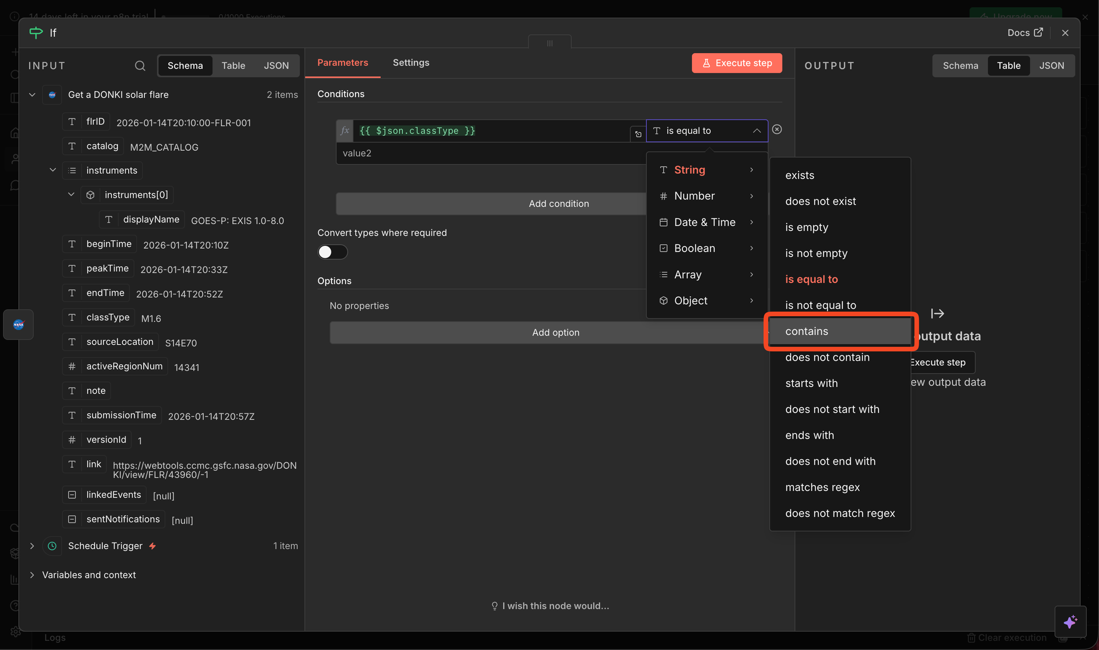Click the search icon in INPUT panel
The width and height of the screenshot is (1099, 650).
[x=140, y=66]
